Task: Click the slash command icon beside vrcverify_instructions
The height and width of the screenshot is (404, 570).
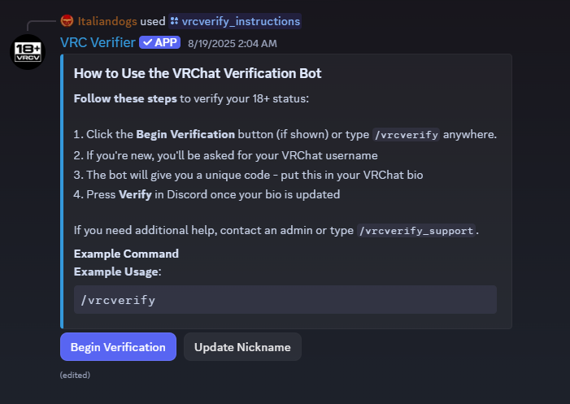Action: click(x=175, y=21)
